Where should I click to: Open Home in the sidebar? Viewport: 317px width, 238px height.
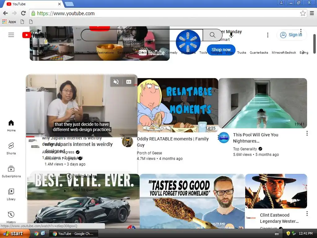coord(11,126)
